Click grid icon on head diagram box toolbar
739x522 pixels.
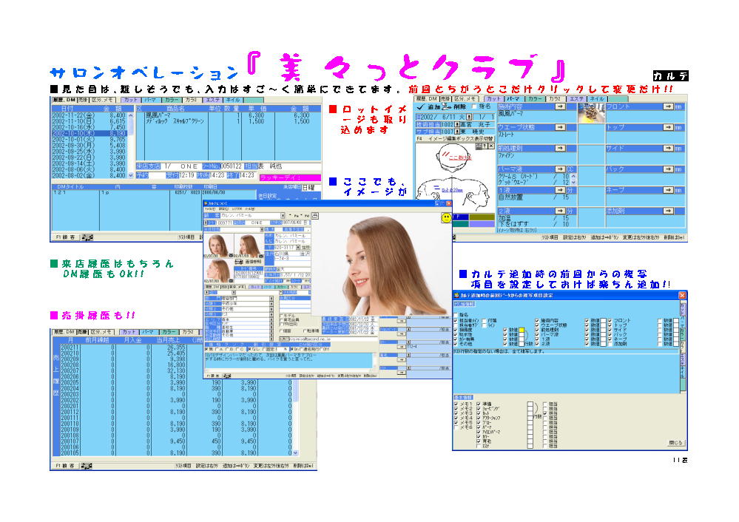[479, 146]
